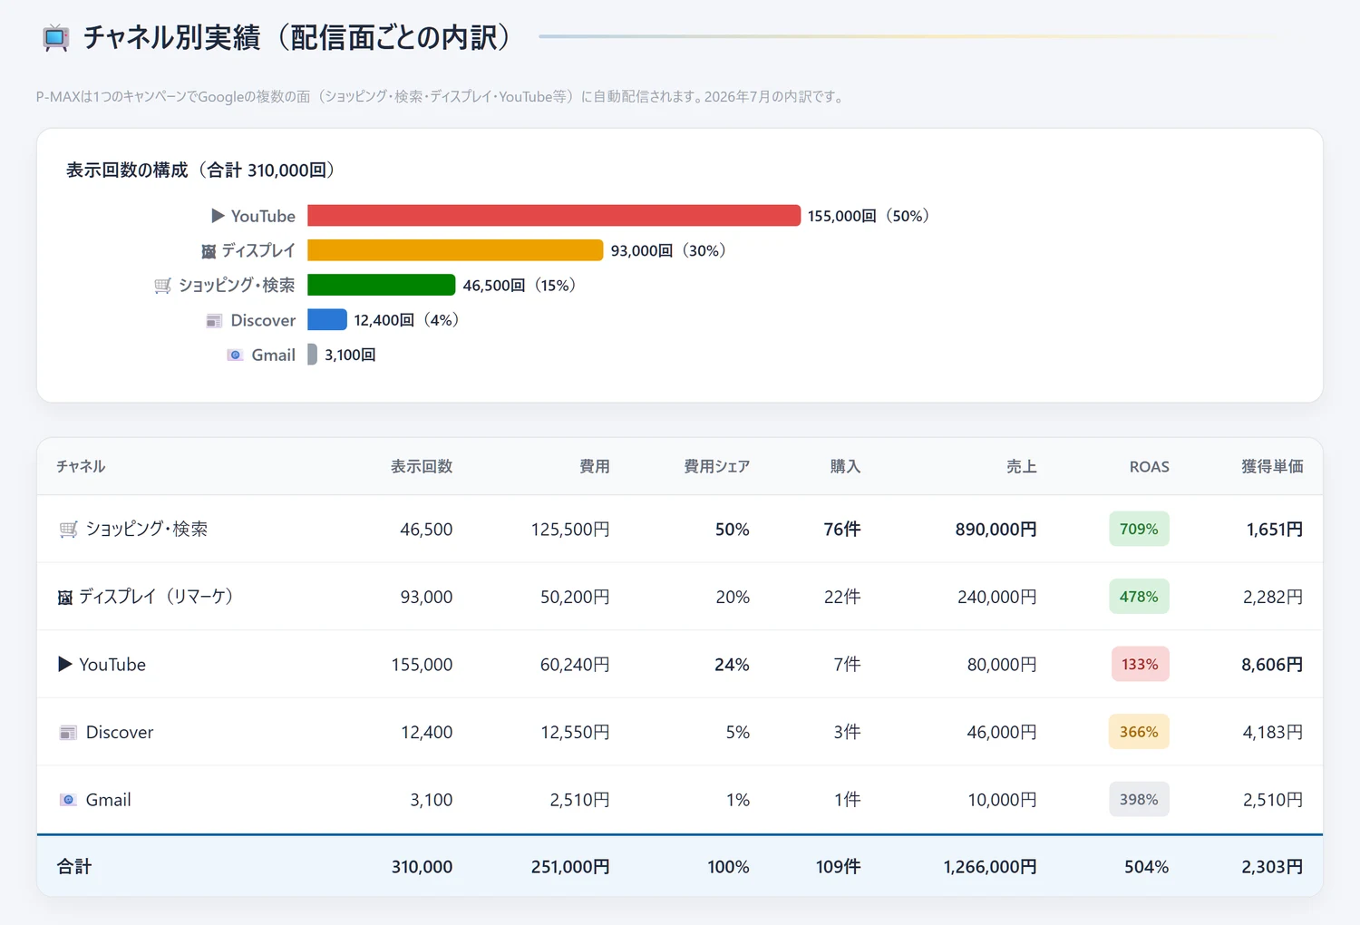The image size is (1360, 925).
Task: Click the YouTube row name in table
Action: (x=112, y=665)
